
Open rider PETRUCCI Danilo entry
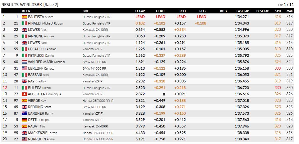[41, 56]
